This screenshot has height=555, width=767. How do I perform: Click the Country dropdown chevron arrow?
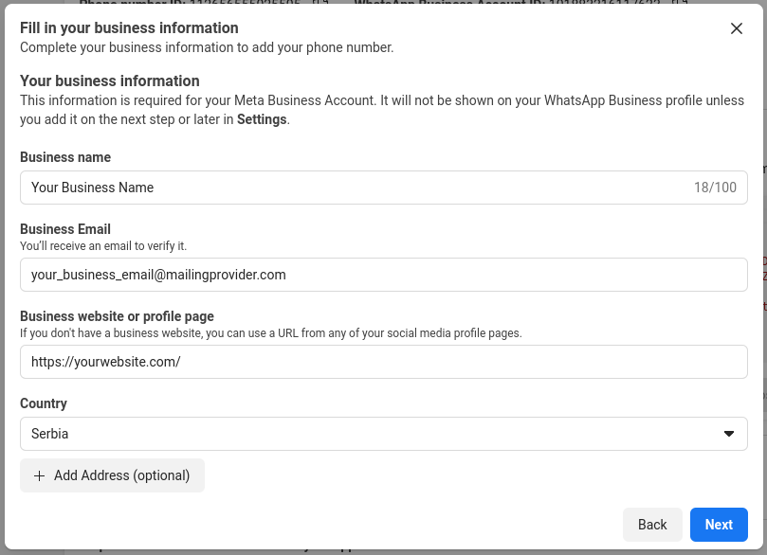coord(728,434)
